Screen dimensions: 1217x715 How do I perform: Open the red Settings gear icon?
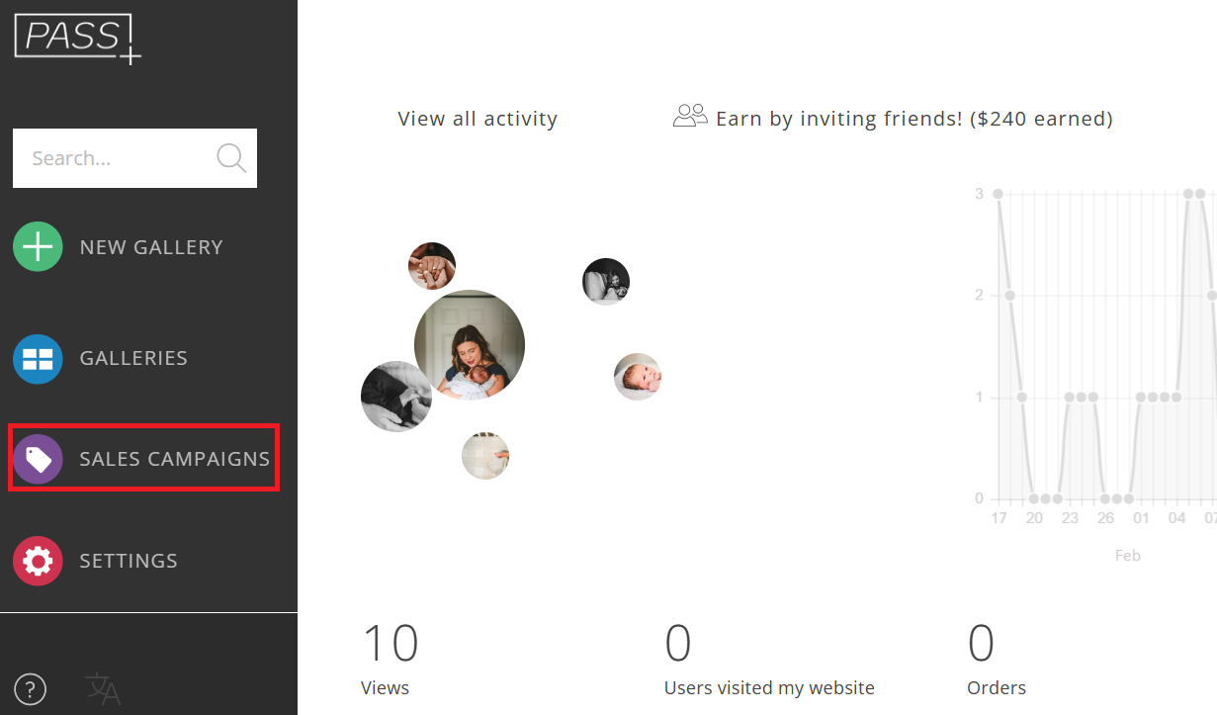38,561
